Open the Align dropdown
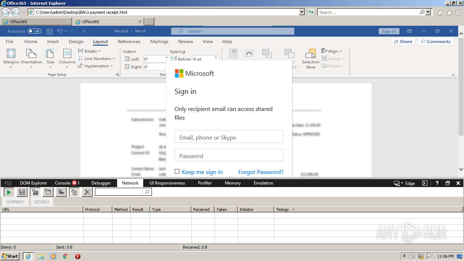The image size is (464, 261). click(x=332, y=51)
